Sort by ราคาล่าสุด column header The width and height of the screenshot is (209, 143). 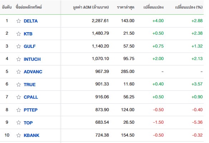click(x=125, y=7)
